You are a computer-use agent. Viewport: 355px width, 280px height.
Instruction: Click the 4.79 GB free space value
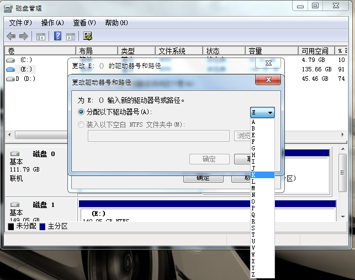point(313,60)
